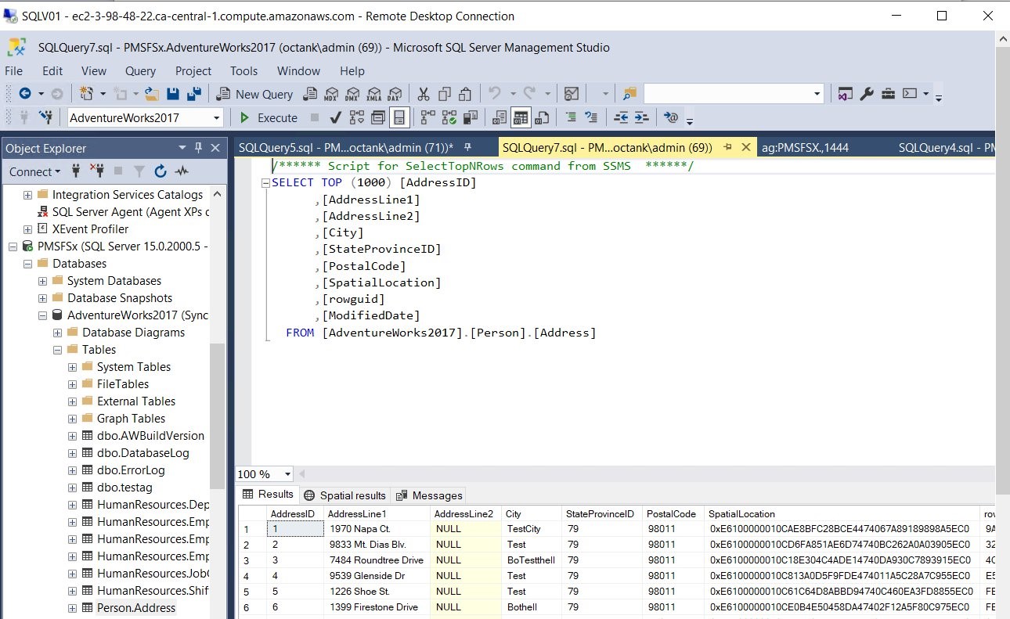Viewport: 1010px width, 619px height.
Task: Open a new DAX query
Action: click(x=395, y=94)
